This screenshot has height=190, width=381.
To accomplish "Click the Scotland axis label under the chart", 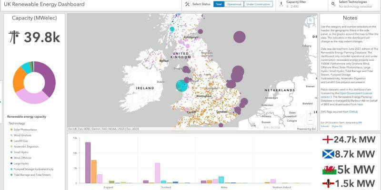I will click(166, 187).
